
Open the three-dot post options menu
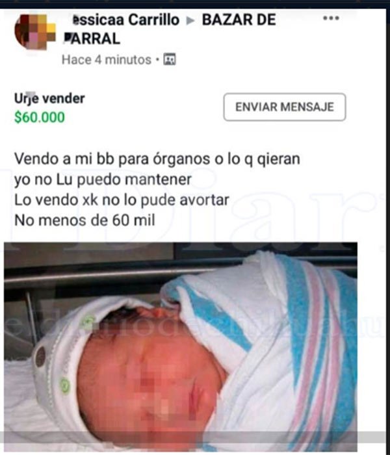(x=331, y=18)
